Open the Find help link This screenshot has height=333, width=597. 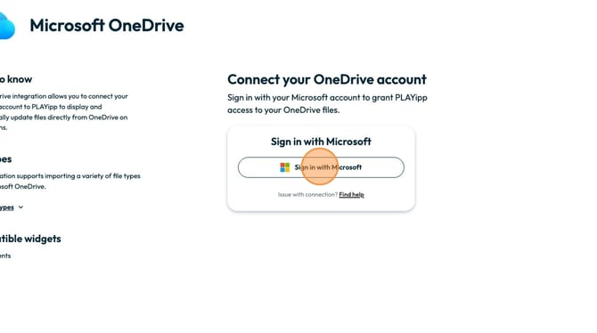[x=351, y=194]
